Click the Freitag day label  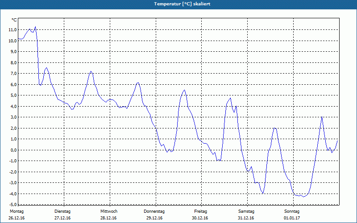[200, 211]
